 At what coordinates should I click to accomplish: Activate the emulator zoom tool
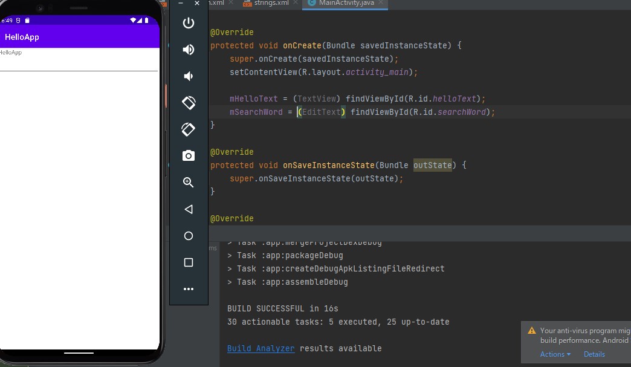point(189,183)
